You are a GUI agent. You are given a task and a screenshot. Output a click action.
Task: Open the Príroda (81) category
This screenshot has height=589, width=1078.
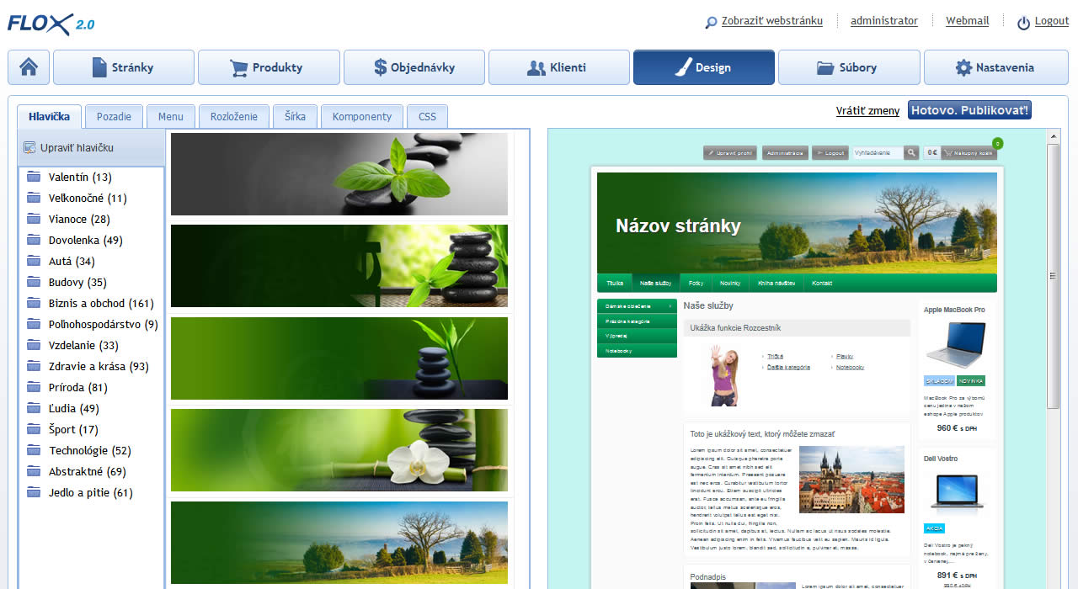[77, 388]
